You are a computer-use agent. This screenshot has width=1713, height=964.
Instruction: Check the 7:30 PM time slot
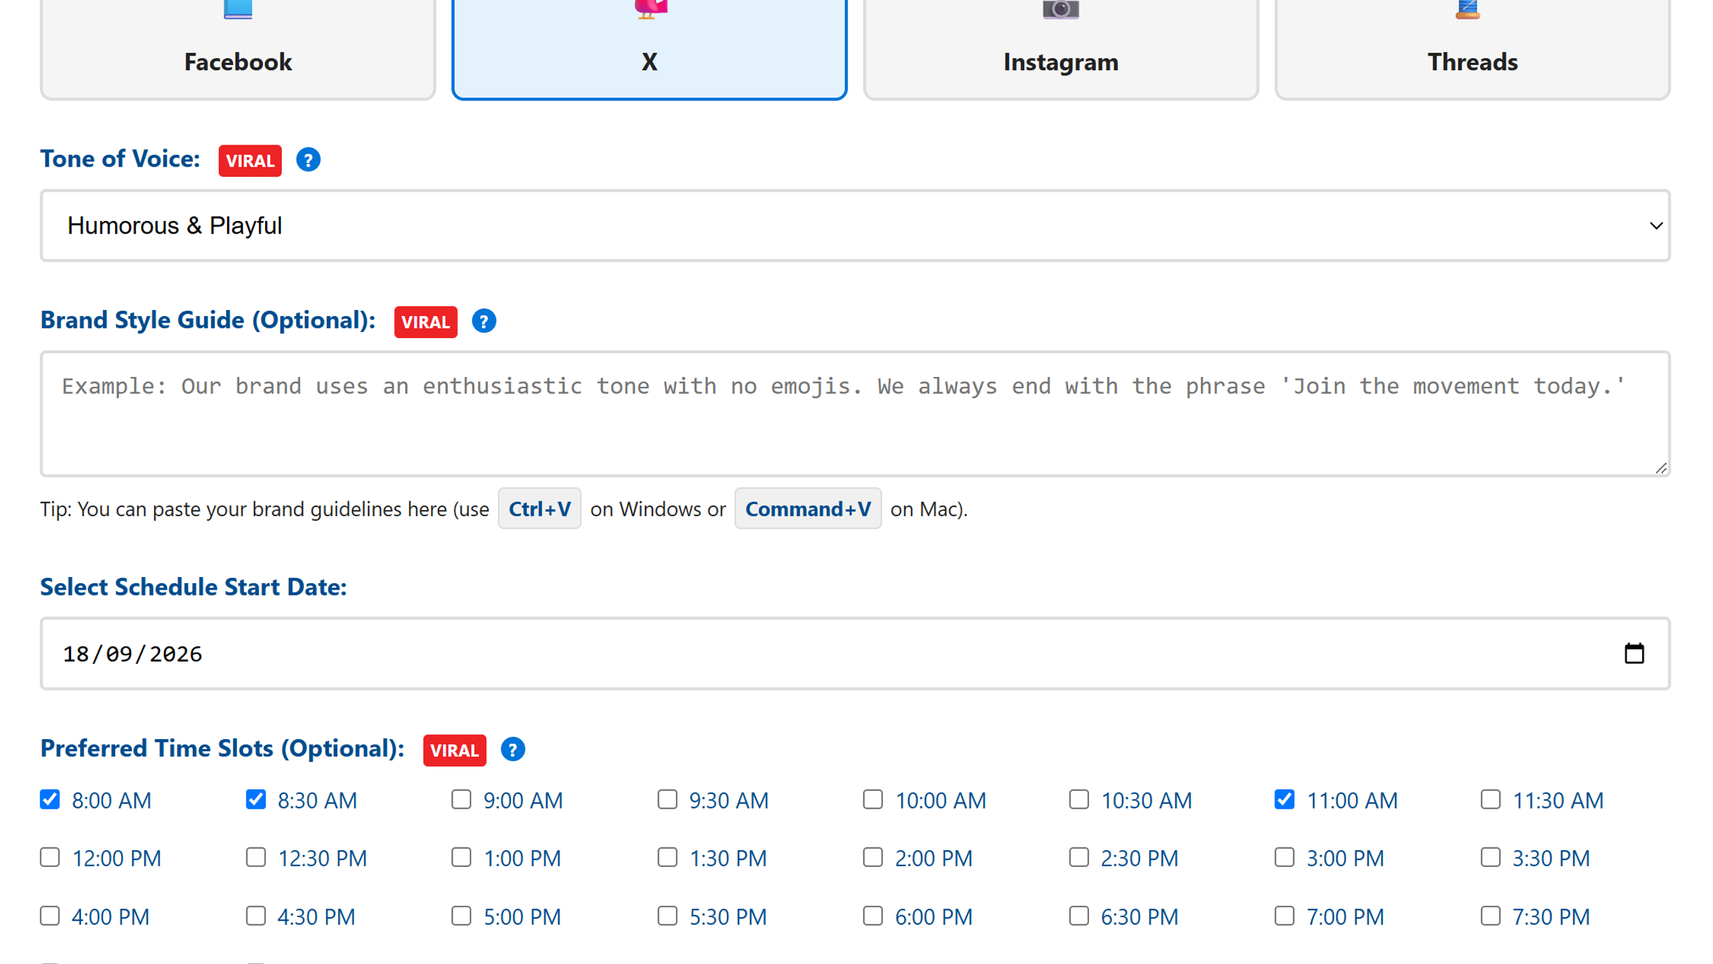coord(1491,916)
